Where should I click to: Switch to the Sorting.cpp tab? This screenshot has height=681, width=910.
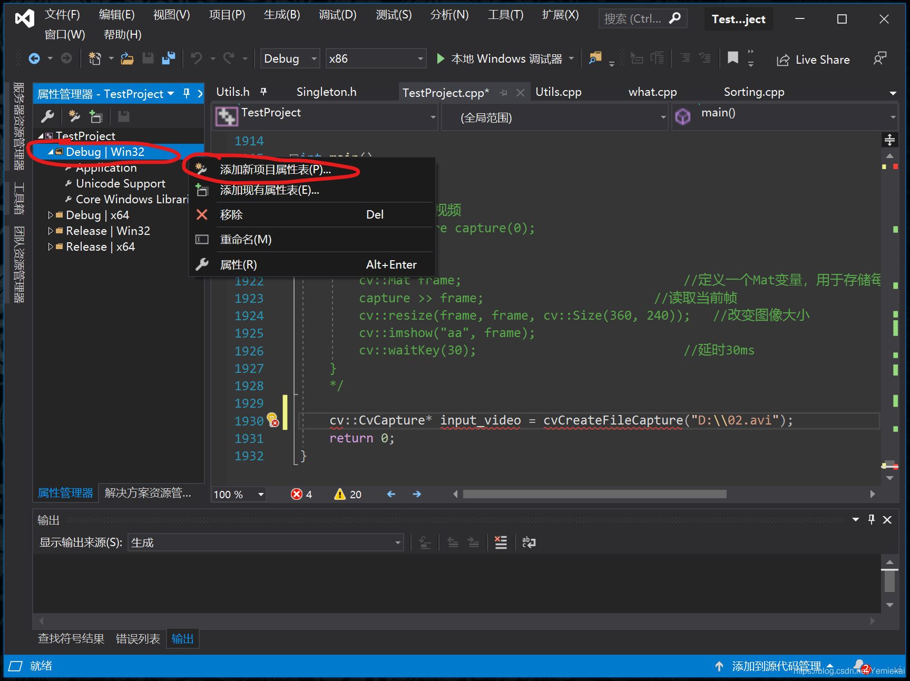(x=754, y=92)
